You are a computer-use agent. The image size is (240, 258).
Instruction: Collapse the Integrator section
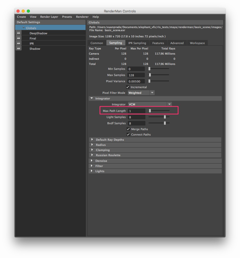pyautogui.click(x=92, y=98)
